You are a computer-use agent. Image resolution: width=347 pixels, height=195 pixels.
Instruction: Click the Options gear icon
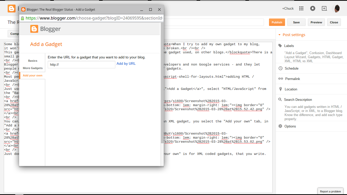click(280, 126)
